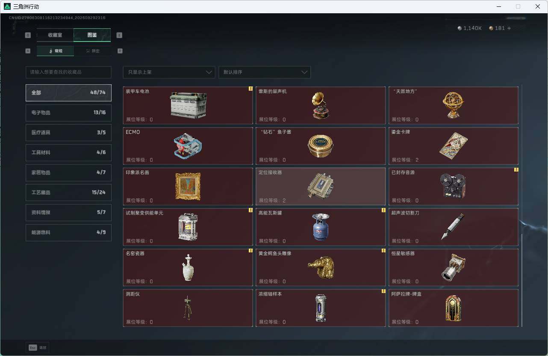Select the 雷斯的留声机 gramophone icon
Image resolution: width=548 pixels, height=356 pixels.
pos(320,105)
